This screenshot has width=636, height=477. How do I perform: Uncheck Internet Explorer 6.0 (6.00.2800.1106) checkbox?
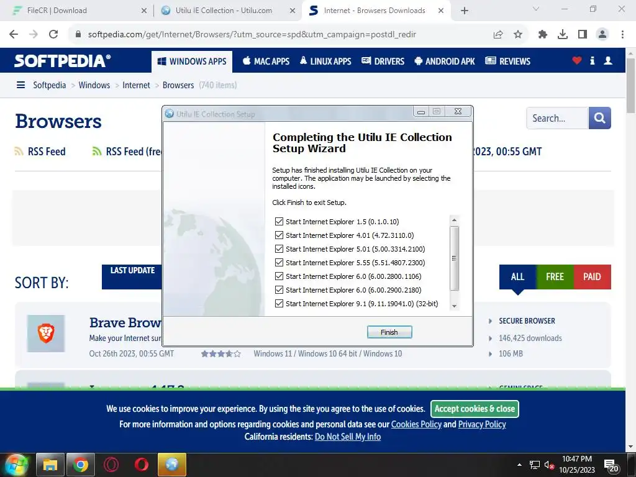click(279, 276)
